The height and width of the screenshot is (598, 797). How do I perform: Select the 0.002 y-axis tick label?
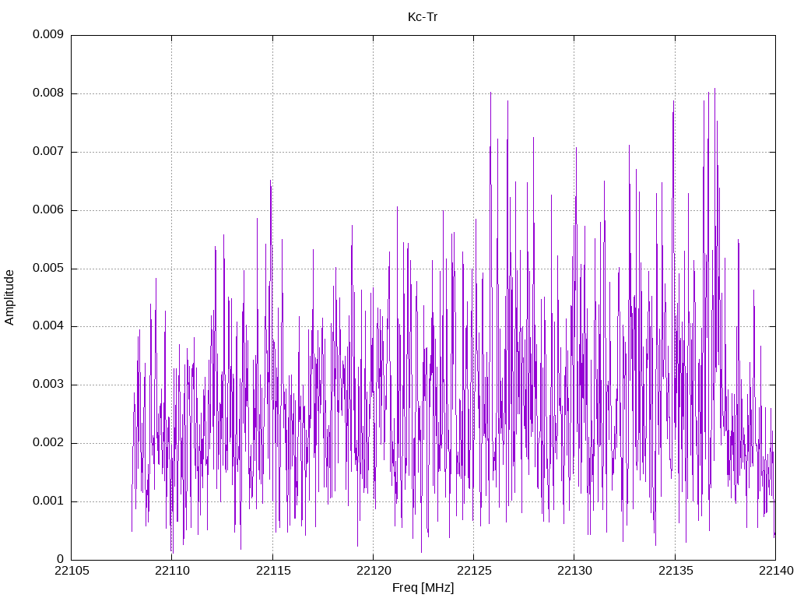coord(47,443)
